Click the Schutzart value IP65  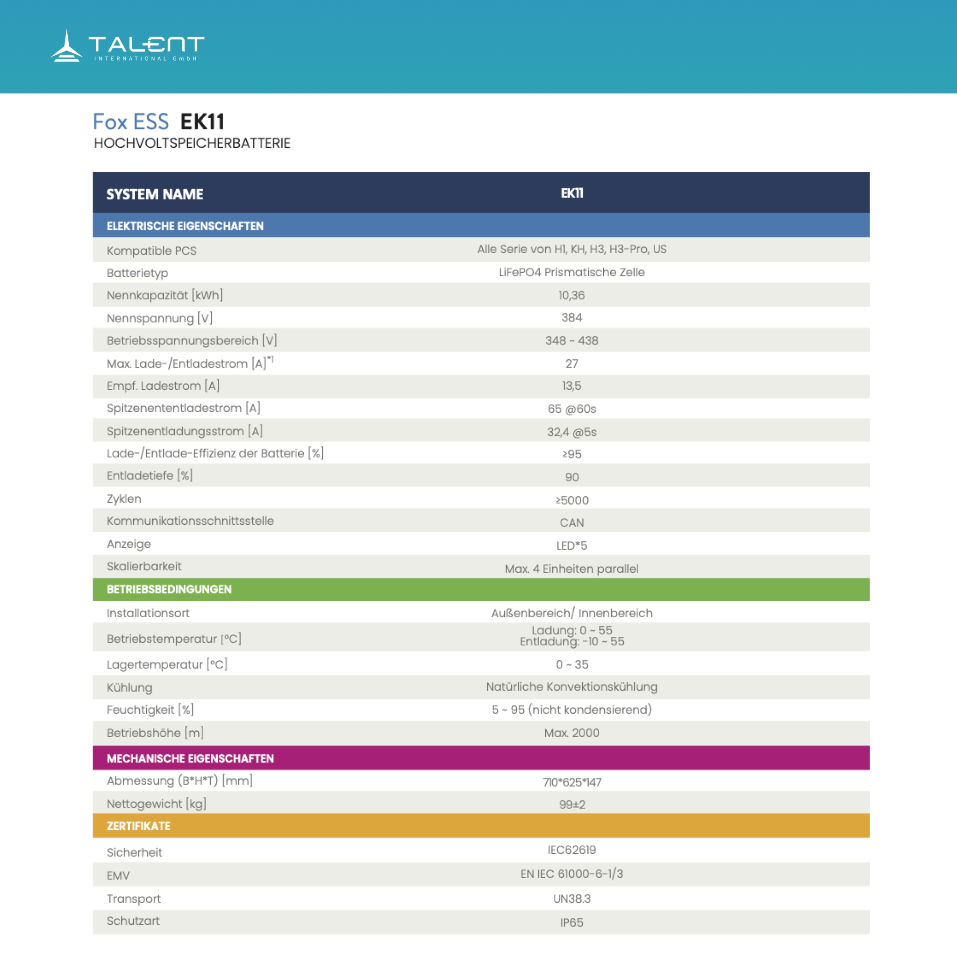click(571, 922)
